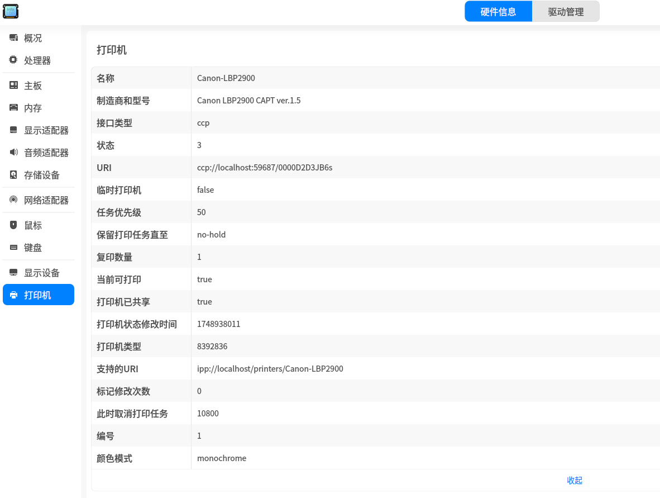Click the 打印机已共享 row label
Image resolution: width=660 pixels, height=498 pixels.
point(123,302)
